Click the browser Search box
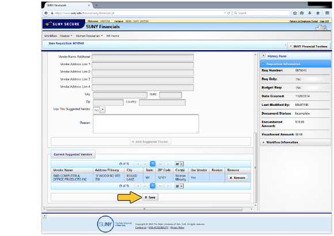Screen dimensions: 334x236 click(261, 13)
